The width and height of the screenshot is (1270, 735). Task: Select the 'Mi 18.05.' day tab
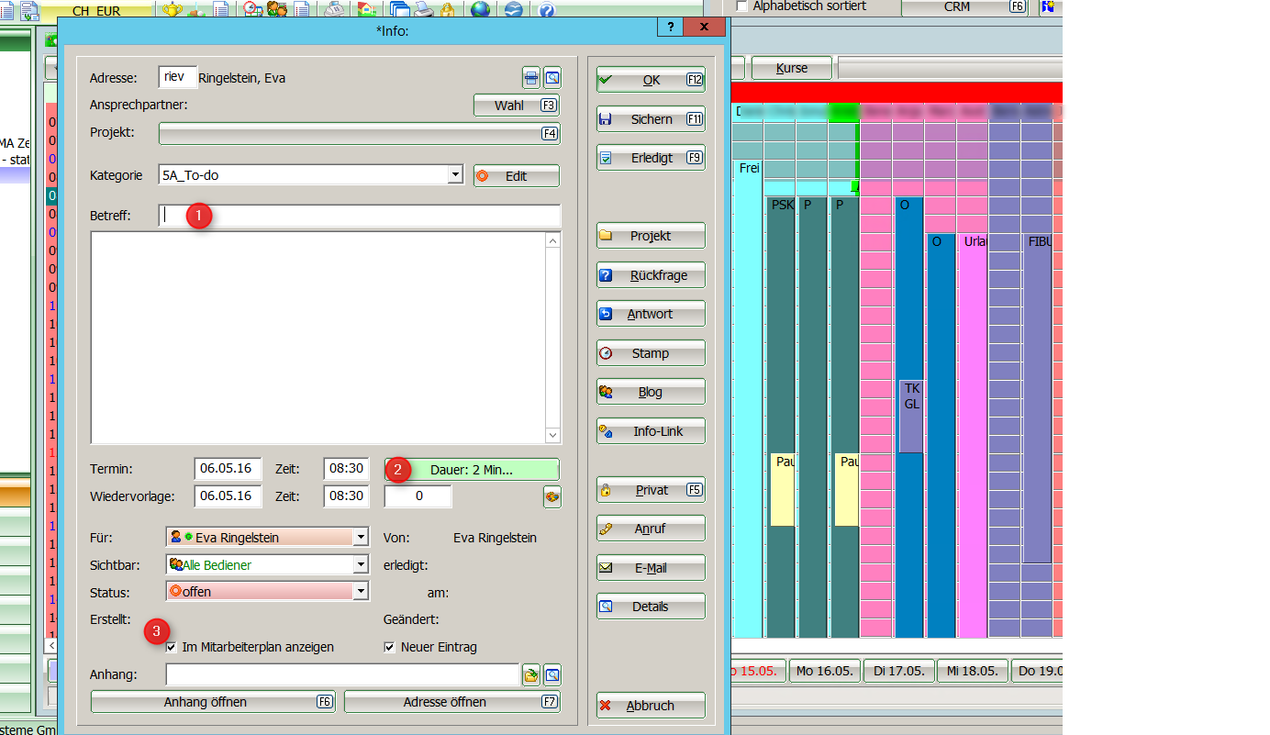point(972,671)
